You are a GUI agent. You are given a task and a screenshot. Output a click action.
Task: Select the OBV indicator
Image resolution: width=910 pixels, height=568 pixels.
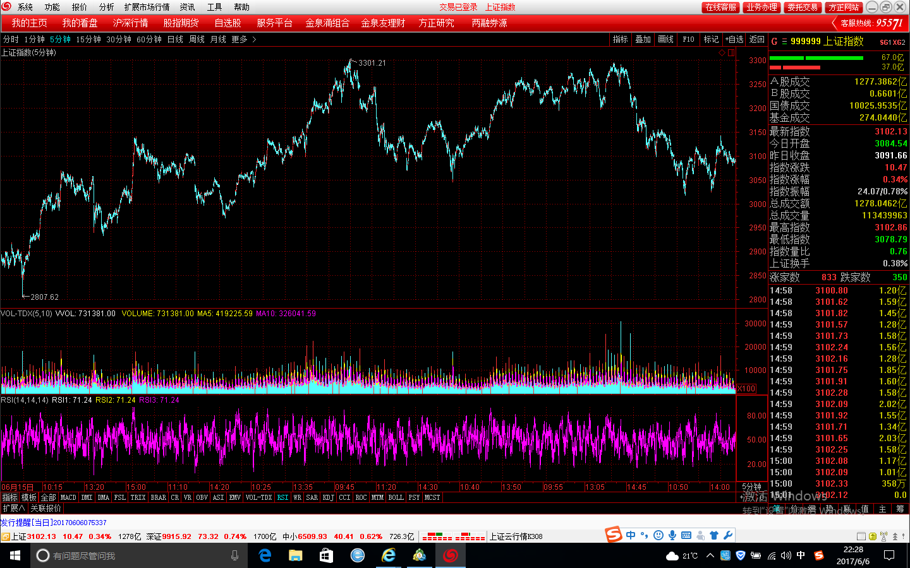[x=202, y=497]
